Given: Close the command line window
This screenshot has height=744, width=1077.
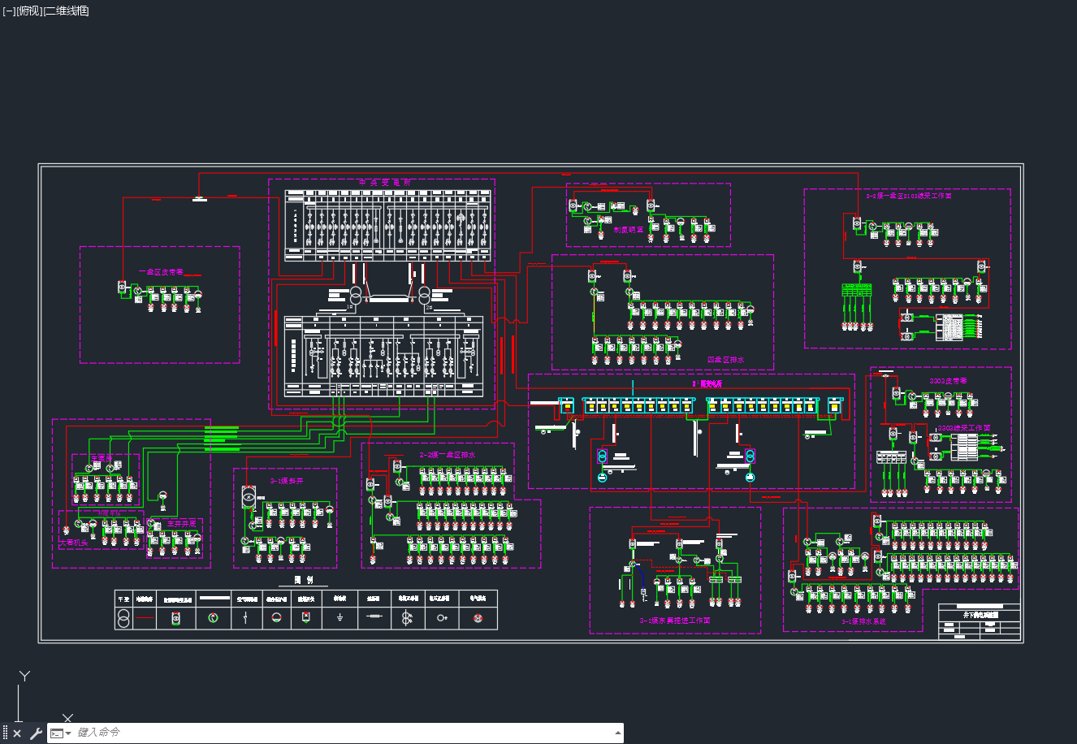Looking at the screenshot, I should pos(17,733).
